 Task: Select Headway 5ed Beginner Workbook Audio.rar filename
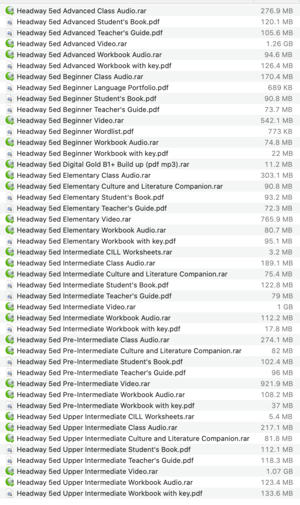pos(87,142)
